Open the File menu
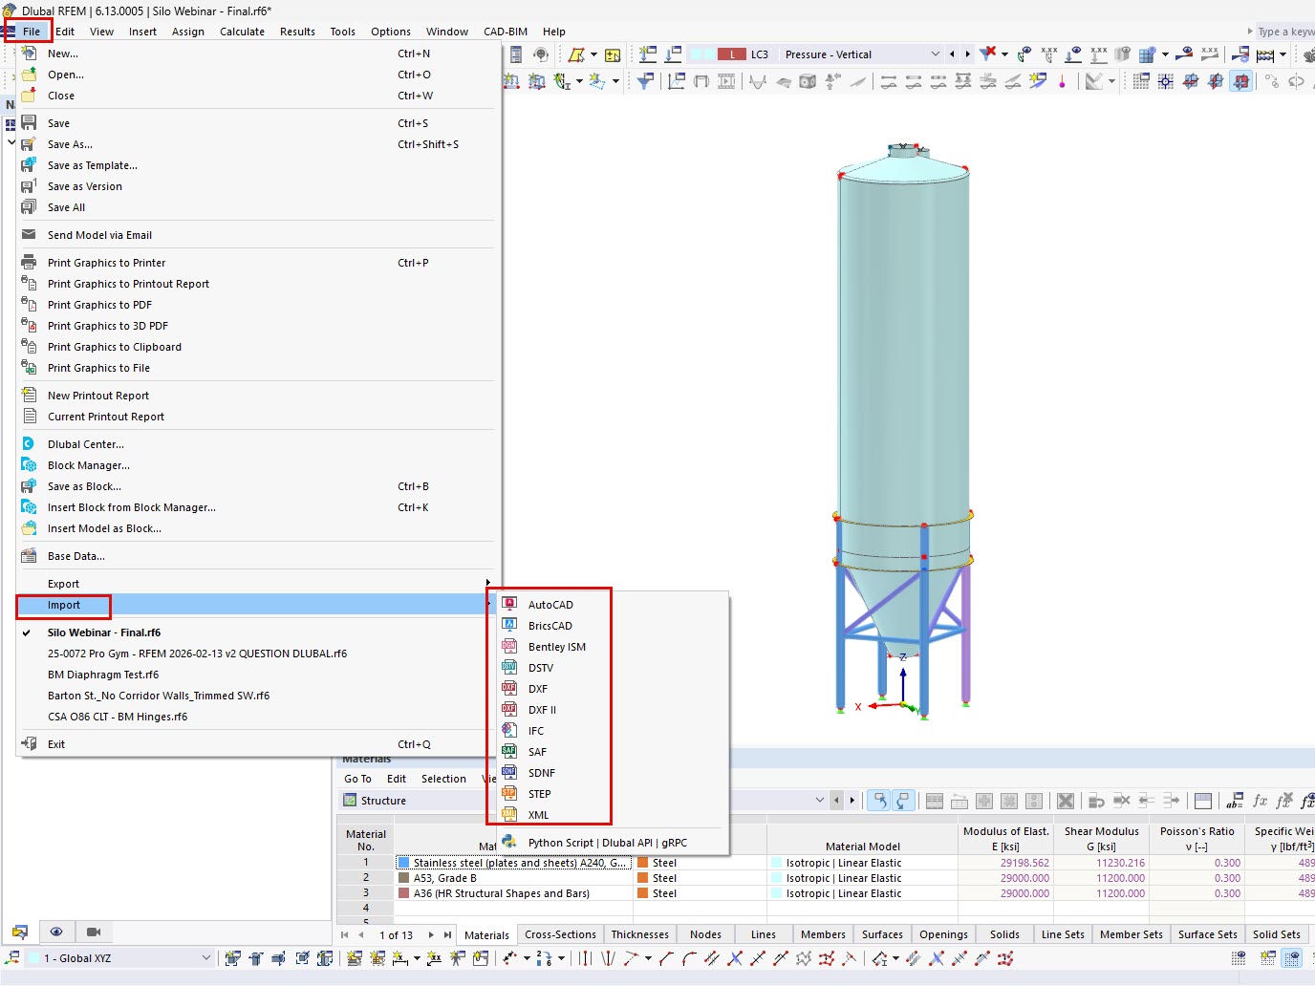This screenshot has width=1315, height=986. (x=32, y=32)
